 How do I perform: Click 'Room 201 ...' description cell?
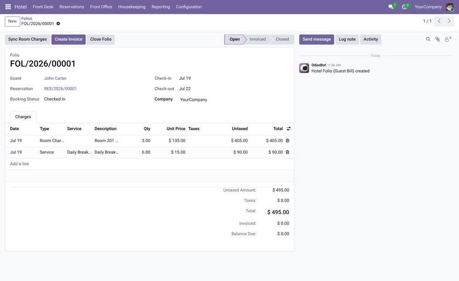pyautogui.click(x=106, y=141)
